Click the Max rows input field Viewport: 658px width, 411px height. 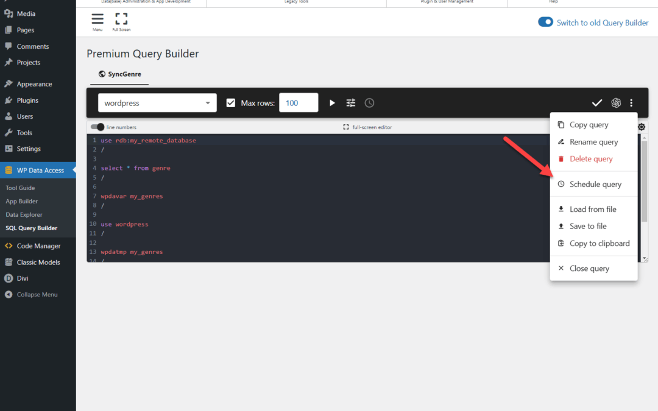pyautogui.click(x=299, y=103)
